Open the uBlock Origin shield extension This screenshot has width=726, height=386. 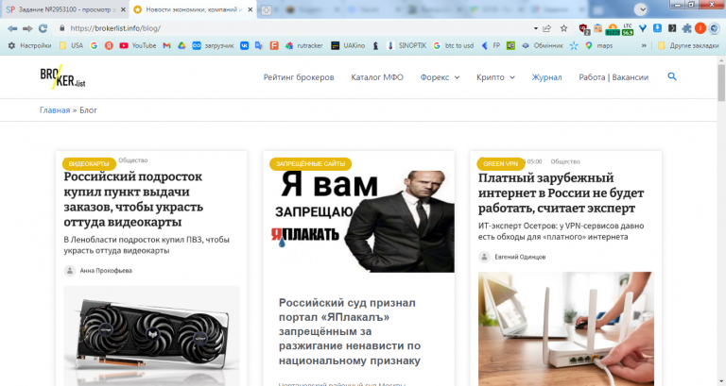coord(584,29)
